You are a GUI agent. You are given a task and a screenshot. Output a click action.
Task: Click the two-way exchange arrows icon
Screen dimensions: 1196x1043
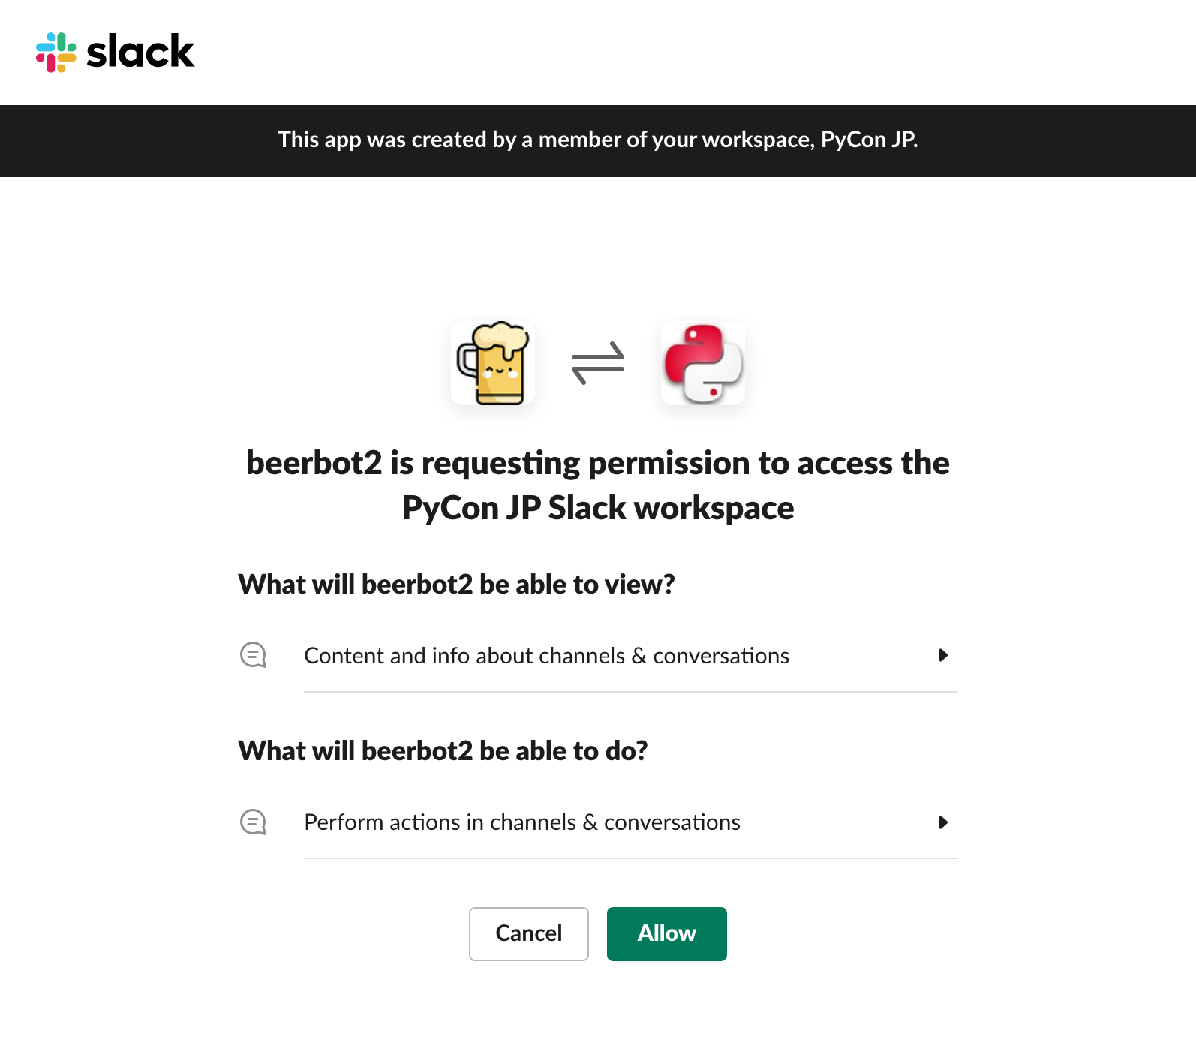(x=598, y=363)
